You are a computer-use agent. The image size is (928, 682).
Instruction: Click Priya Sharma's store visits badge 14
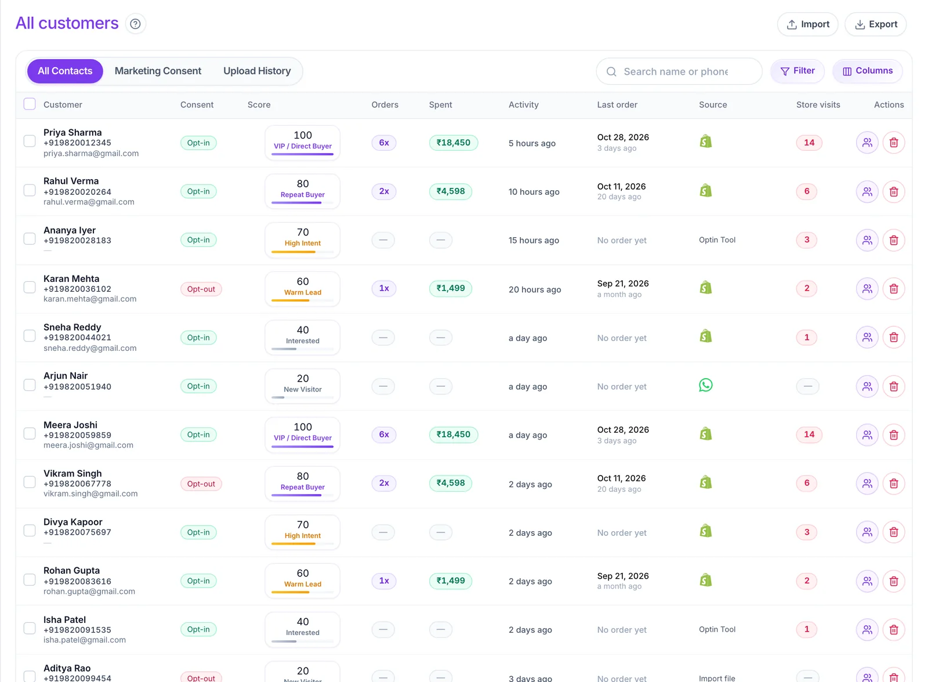tap(809, 143)
